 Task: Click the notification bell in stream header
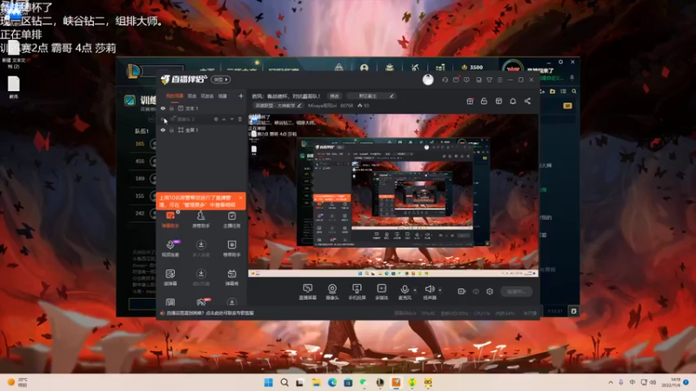[x=512, y=101]
